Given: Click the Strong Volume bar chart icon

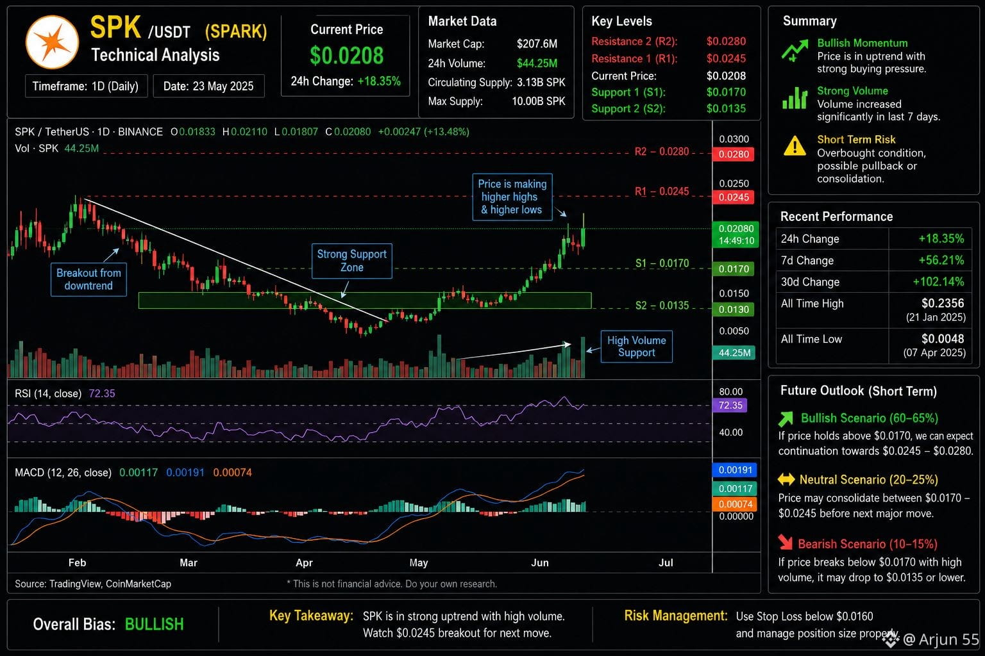Looking at the screenshot, I should click(x=795, y=98).
